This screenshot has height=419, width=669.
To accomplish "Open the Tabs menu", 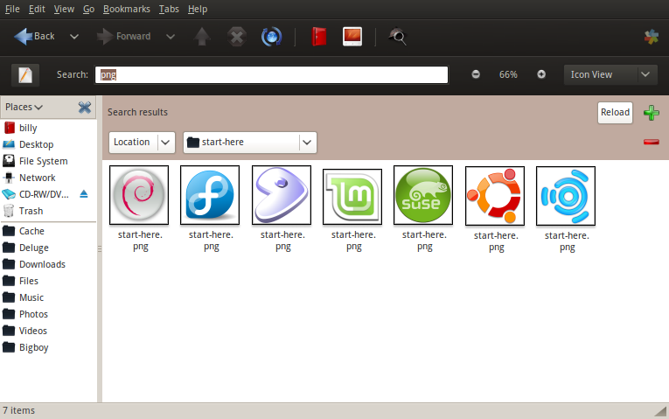I will (169, 9).
